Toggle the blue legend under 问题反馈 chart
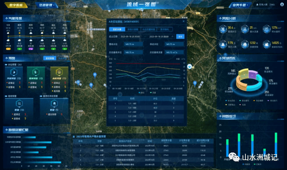The image size is (287, 170). 246,164
